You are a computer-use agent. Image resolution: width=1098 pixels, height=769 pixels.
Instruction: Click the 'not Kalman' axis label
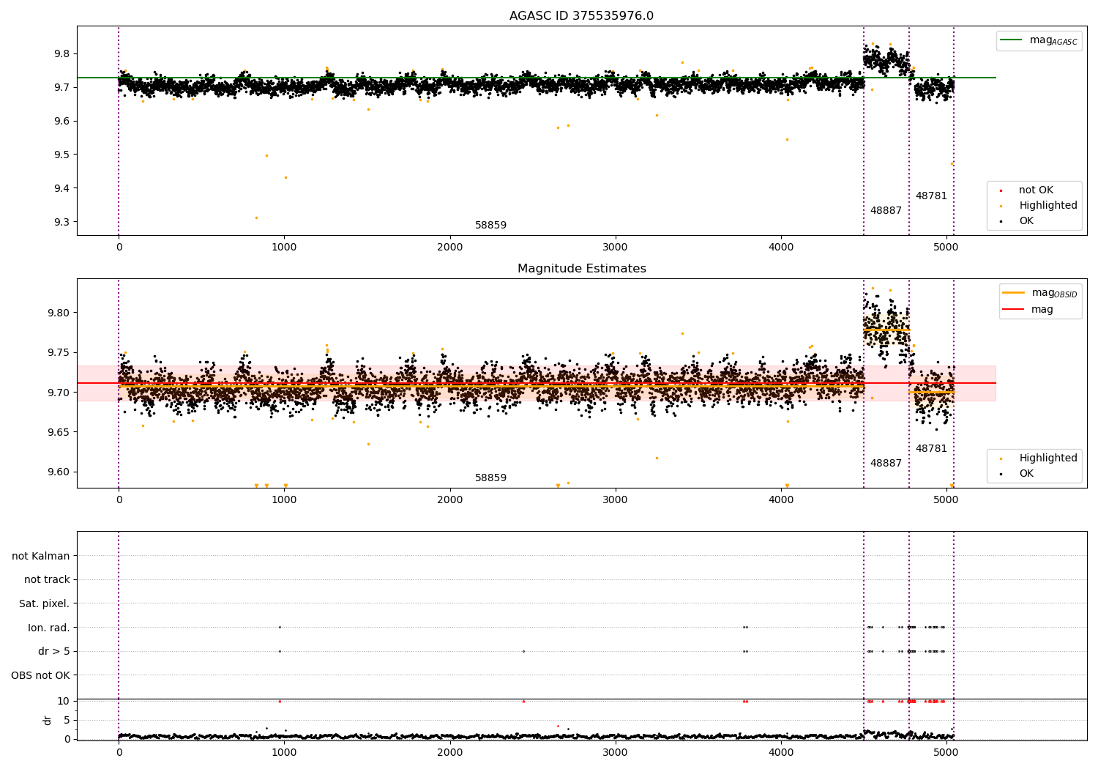coord(41,556)
